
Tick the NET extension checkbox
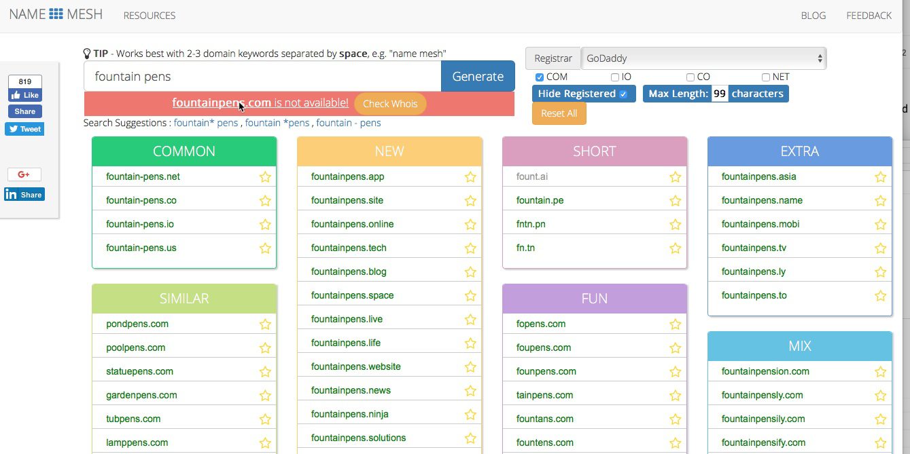pyautogui.click(x=766, y=77)
